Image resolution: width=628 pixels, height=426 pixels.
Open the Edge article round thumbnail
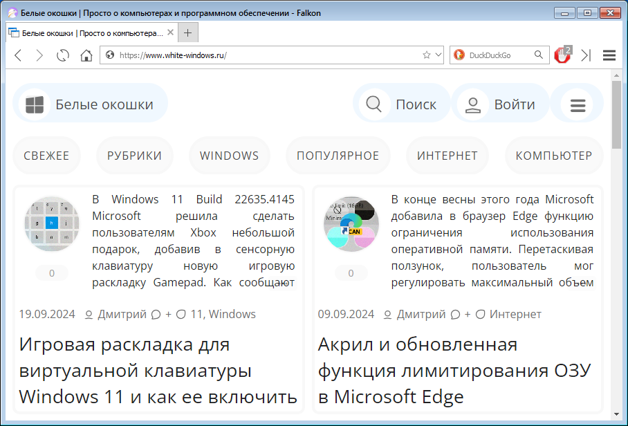coord(351,224)
